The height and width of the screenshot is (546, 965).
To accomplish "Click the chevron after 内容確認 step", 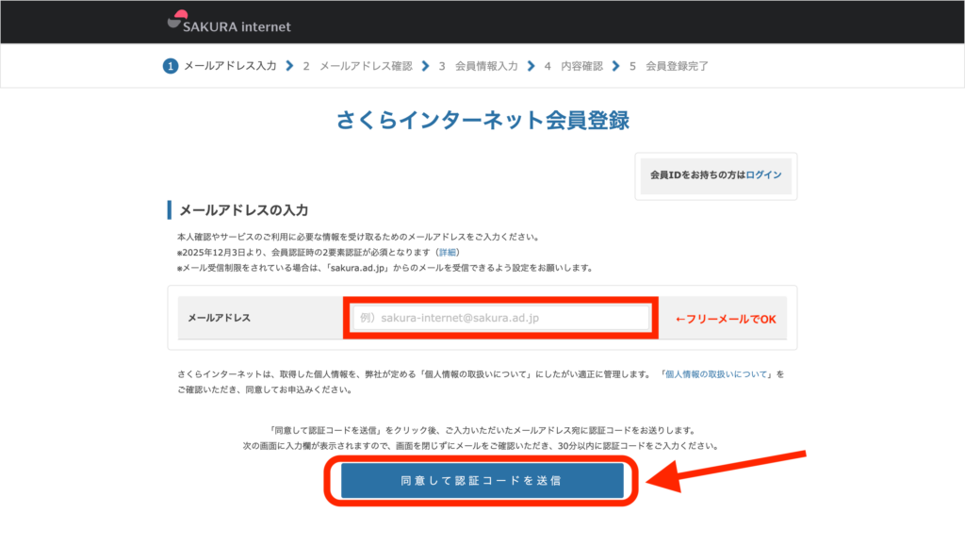I will 616,66.
